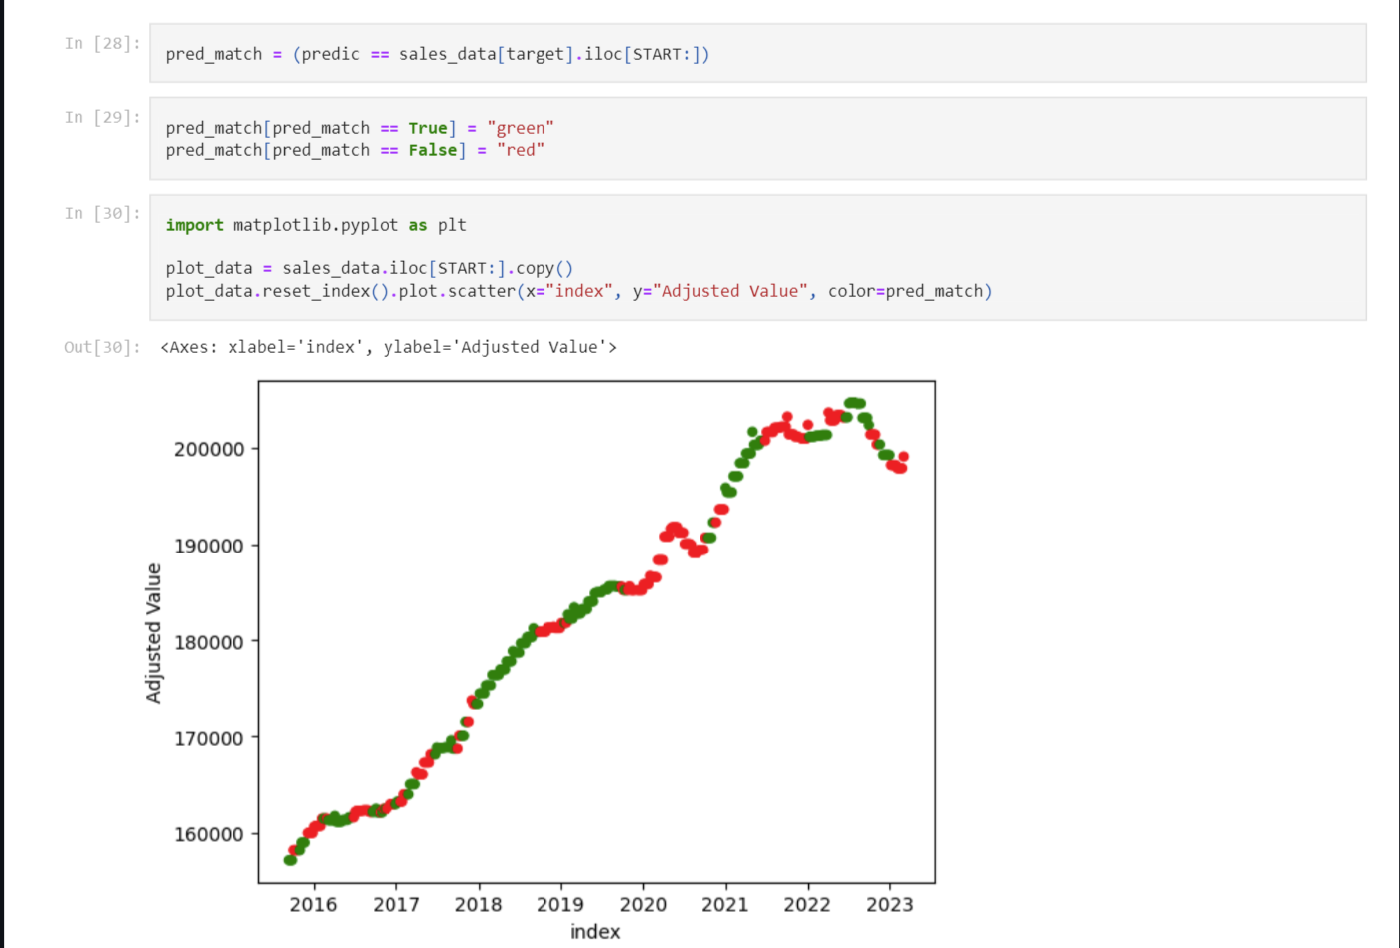Place cursor on the import keyword
This screenshot has width=1400, height=948.
pos(194,225)
